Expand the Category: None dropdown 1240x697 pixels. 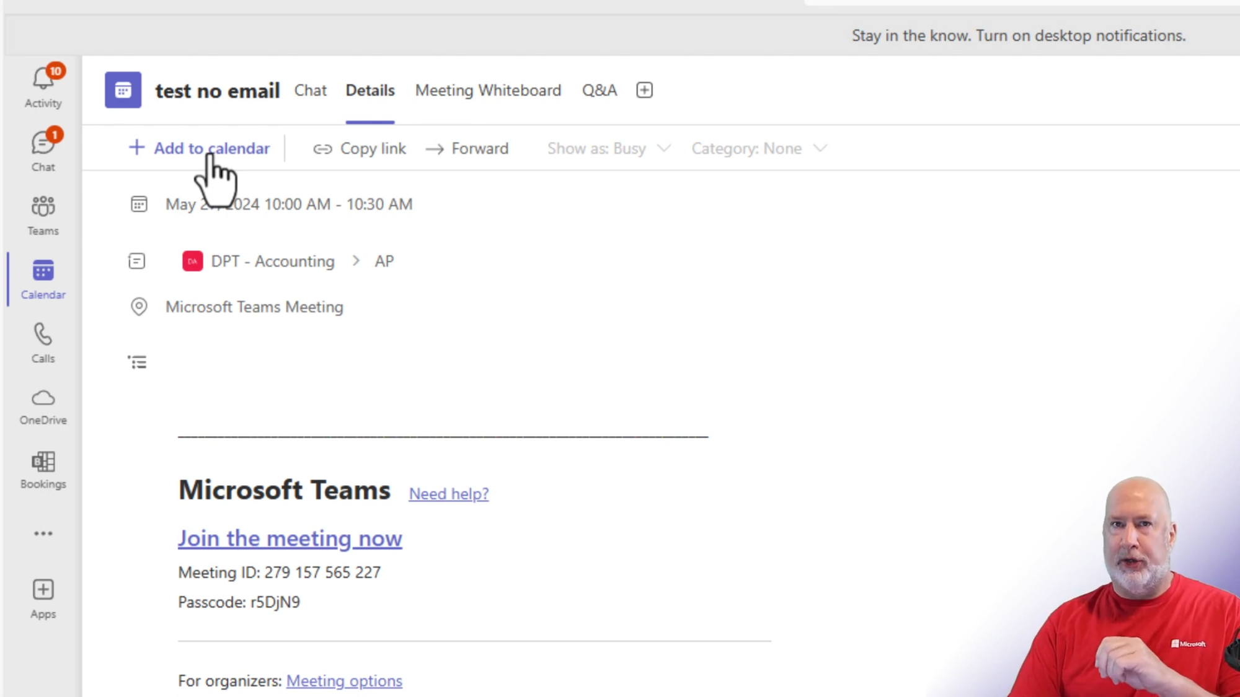[x=758, y=149]
